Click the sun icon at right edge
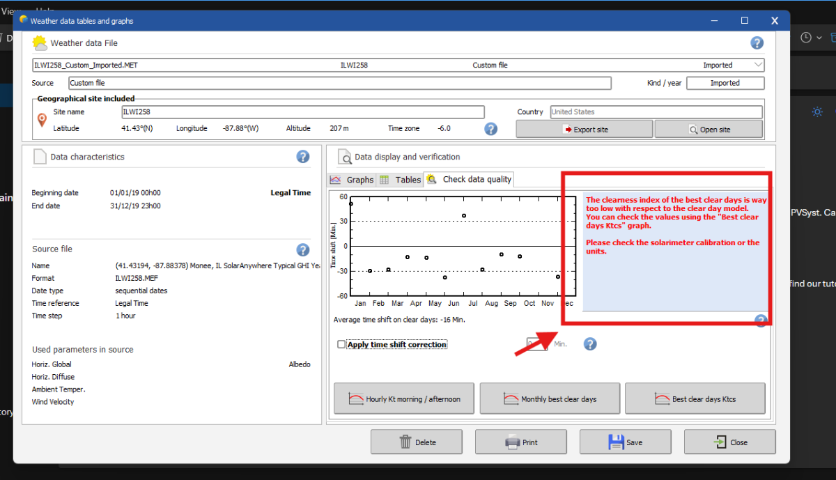 817,111
